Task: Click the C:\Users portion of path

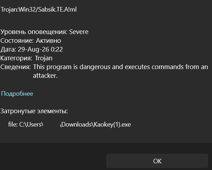Action: [30, 124]
